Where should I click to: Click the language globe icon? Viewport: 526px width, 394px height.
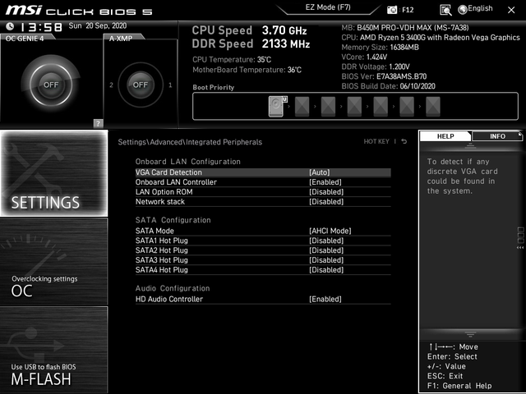(x=463, y=10)
